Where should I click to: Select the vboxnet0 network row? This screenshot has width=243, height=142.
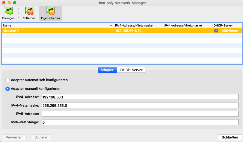[54, 31]
